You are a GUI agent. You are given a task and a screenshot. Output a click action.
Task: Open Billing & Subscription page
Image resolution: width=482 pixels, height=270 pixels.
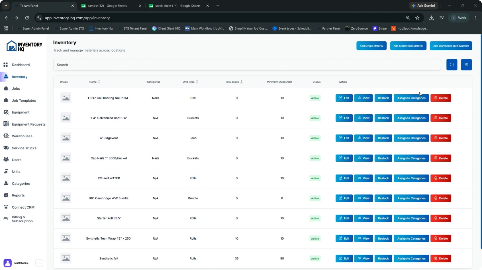(22, 219)
